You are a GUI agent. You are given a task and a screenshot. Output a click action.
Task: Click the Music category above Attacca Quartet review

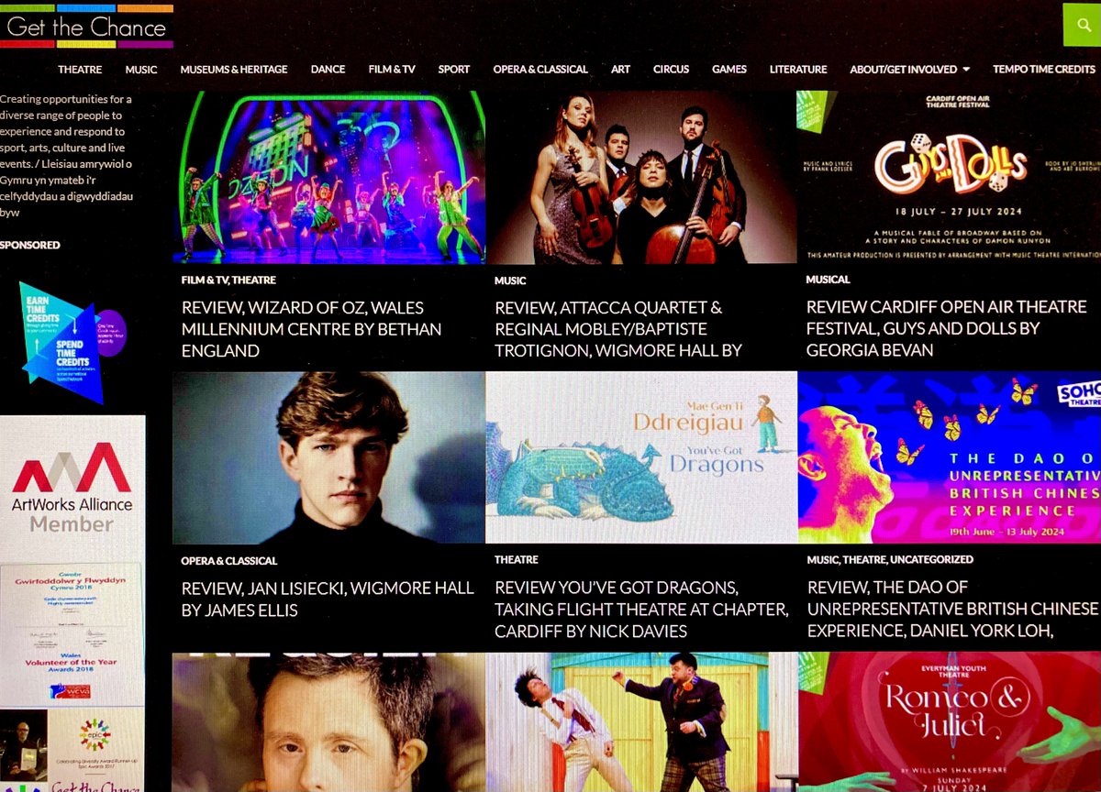(x=510, y=280)
